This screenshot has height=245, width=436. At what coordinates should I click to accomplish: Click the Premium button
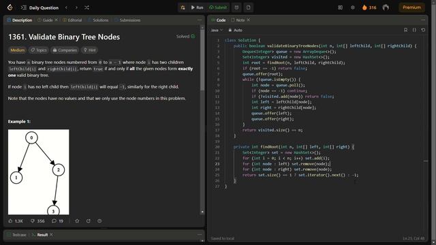[x=411, y=7]
